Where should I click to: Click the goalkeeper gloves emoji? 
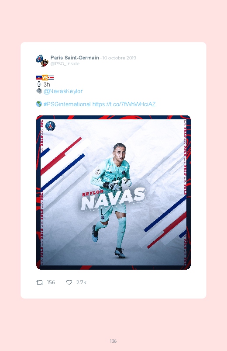tap(39, 91)
